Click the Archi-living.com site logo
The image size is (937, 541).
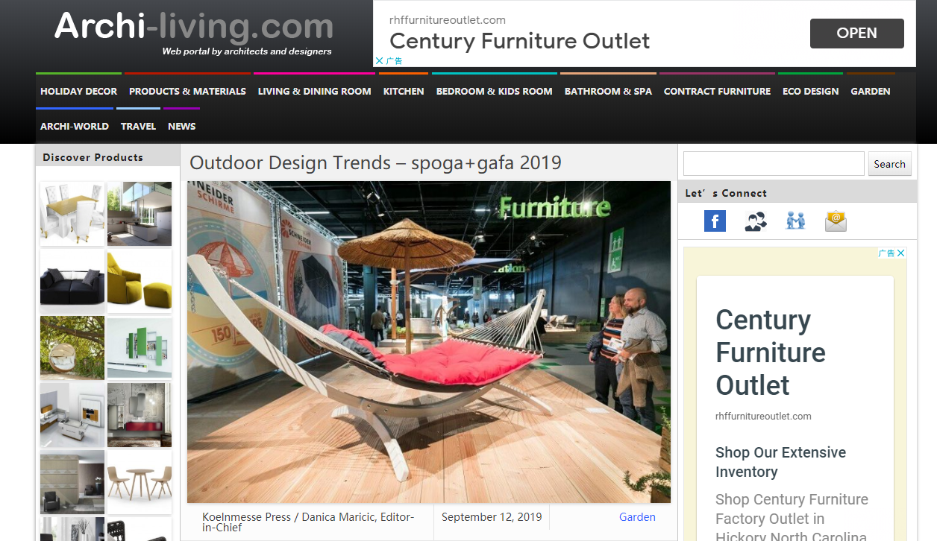(194, 32)
